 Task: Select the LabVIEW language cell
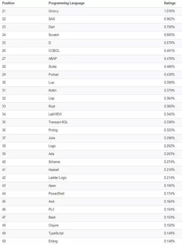coord(55,114)
